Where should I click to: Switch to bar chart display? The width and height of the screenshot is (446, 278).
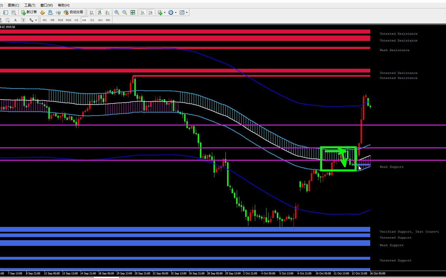coord(92,12)
